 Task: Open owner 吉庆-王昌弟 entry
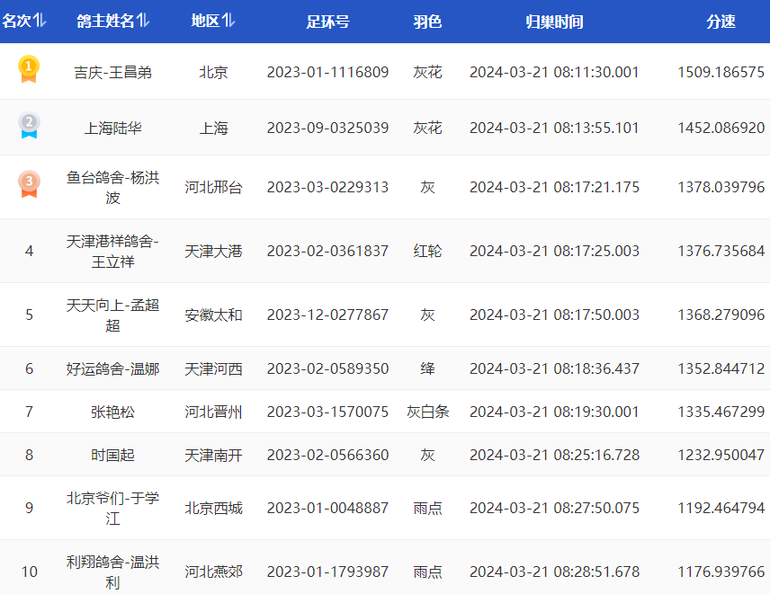click(x=112, y=72)
